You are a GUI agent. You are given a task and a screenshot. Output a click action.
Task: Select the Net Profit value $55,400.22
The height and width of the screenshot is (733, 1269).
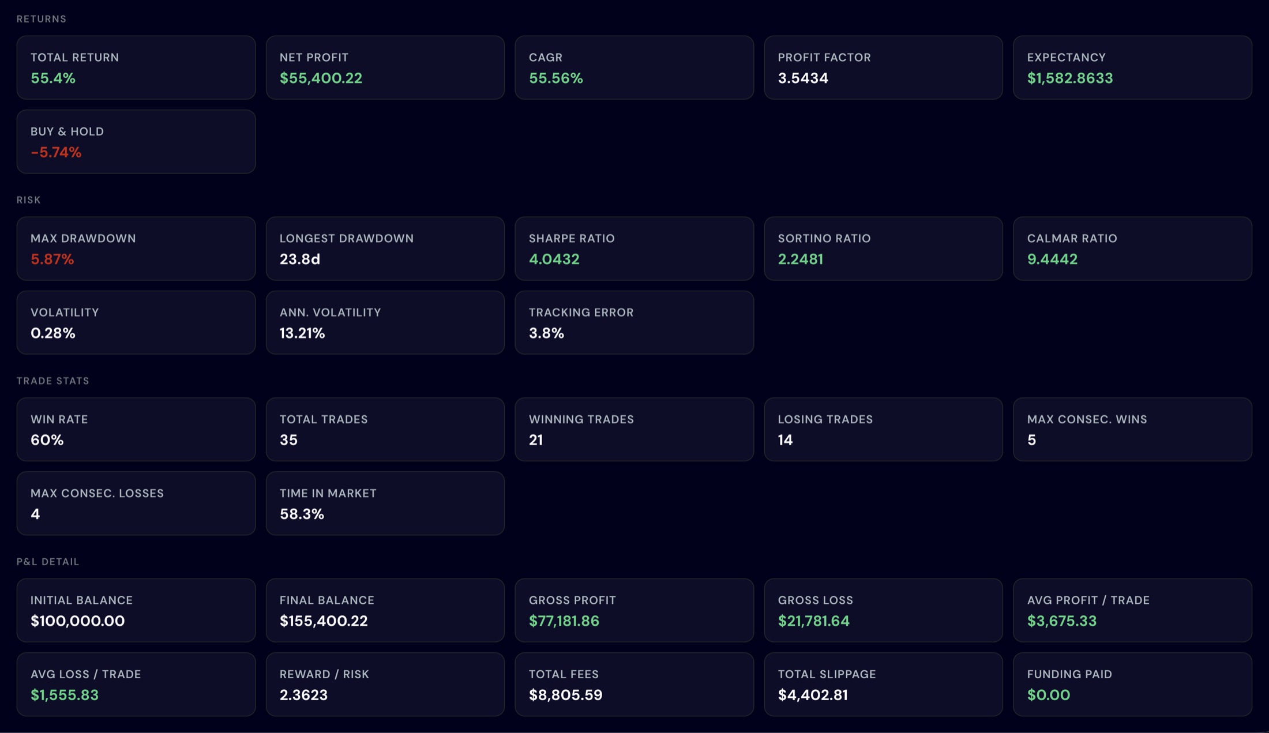(321, 78)
